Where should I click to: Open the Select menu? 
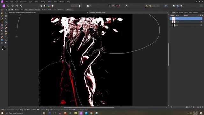click(x=37, y=2)
